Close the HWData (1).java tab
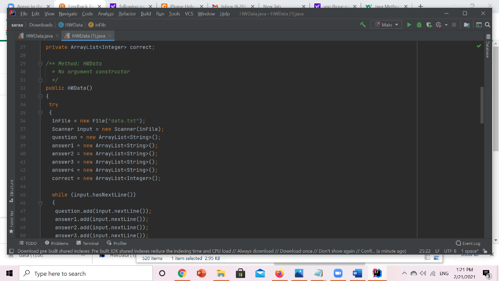Viewport: 499px width, 281px height. 110,36
